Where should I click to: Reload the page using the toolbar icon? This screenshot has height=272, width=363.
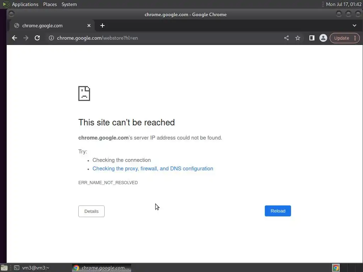pos(37,38)
